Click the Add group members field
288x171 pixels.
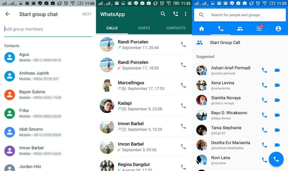click(48, 29)
